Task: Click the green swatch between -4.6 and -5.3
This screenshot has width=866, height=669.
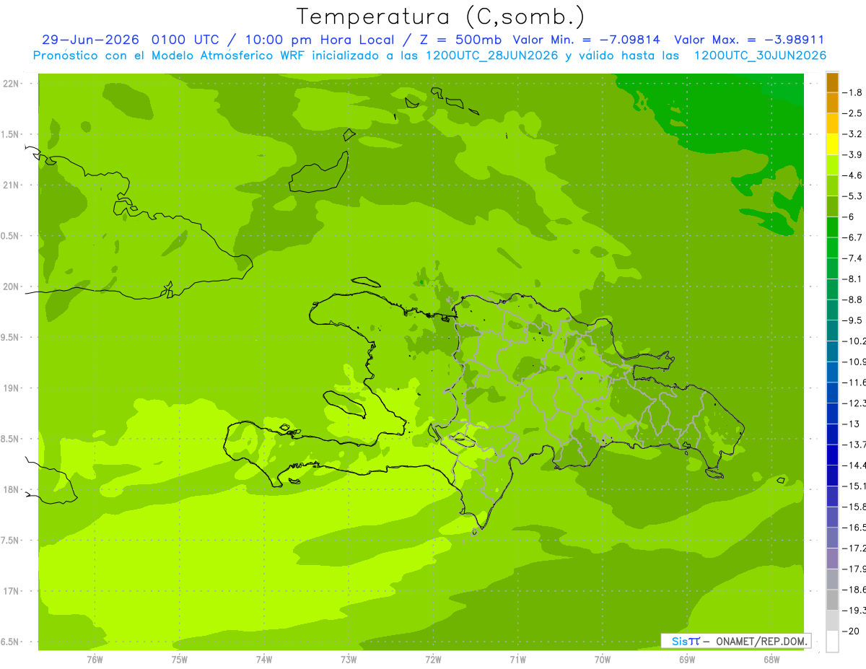Action: pos(832,185)
